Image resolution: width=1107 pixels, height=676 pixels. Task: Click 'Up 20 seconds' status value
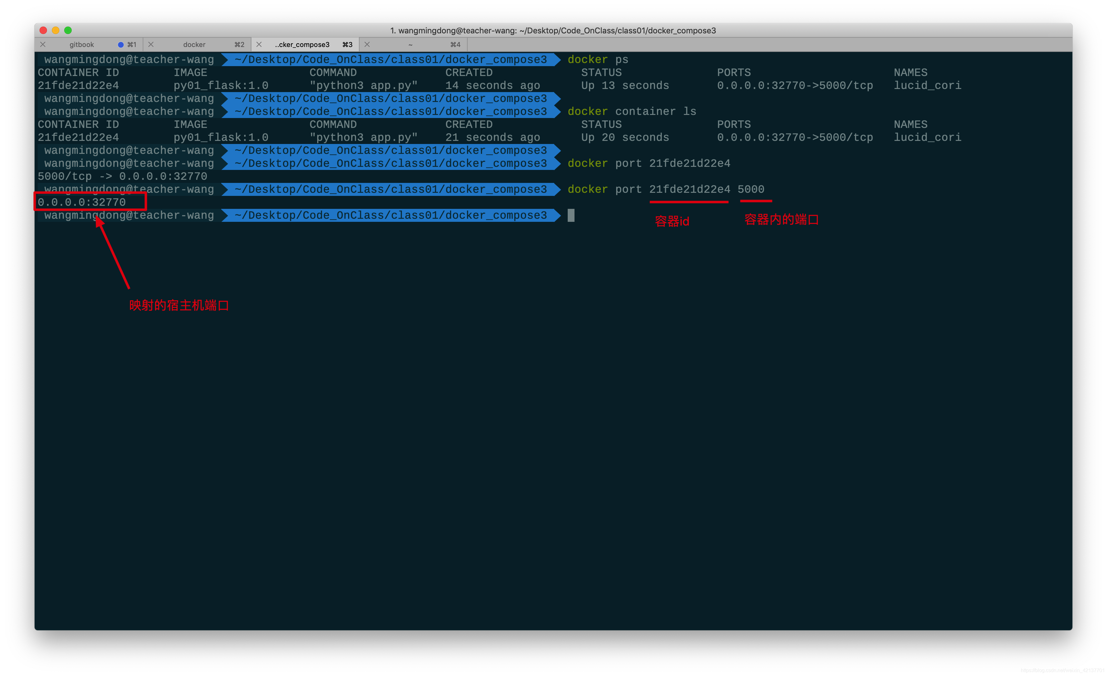pos(625,137)
